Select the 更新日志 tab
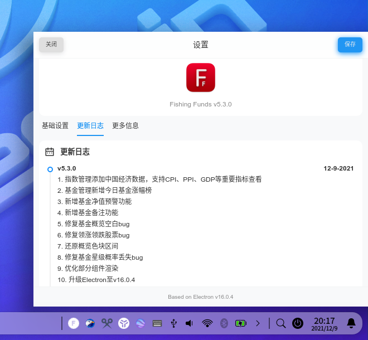Screen dimensions: 368x340 point(90,126)
